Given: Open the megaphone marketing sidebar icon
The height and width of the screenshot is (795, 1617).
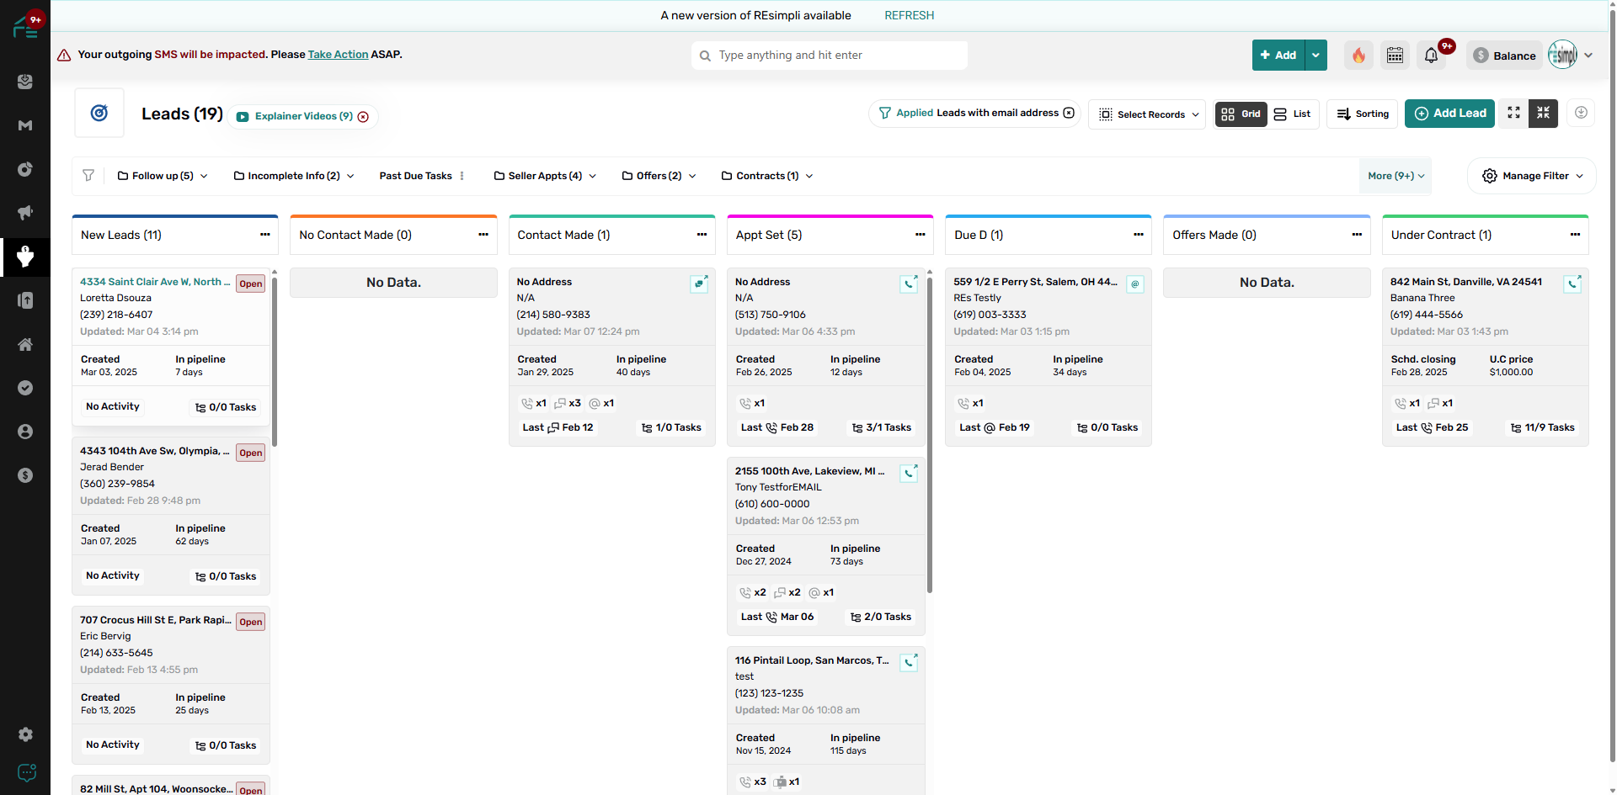Looking at the screenshot, I should point(25,213).
